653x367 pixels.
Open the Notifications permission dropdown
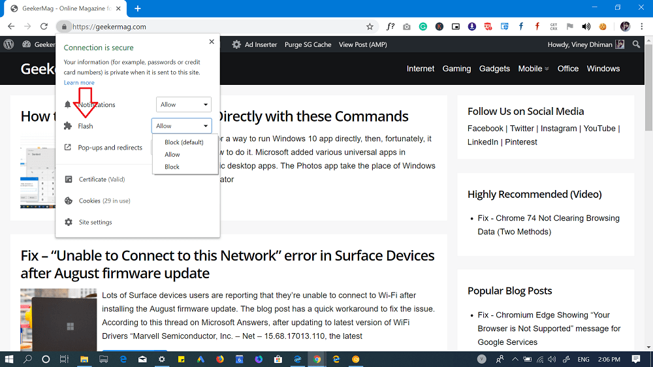(x=183, y=104)
